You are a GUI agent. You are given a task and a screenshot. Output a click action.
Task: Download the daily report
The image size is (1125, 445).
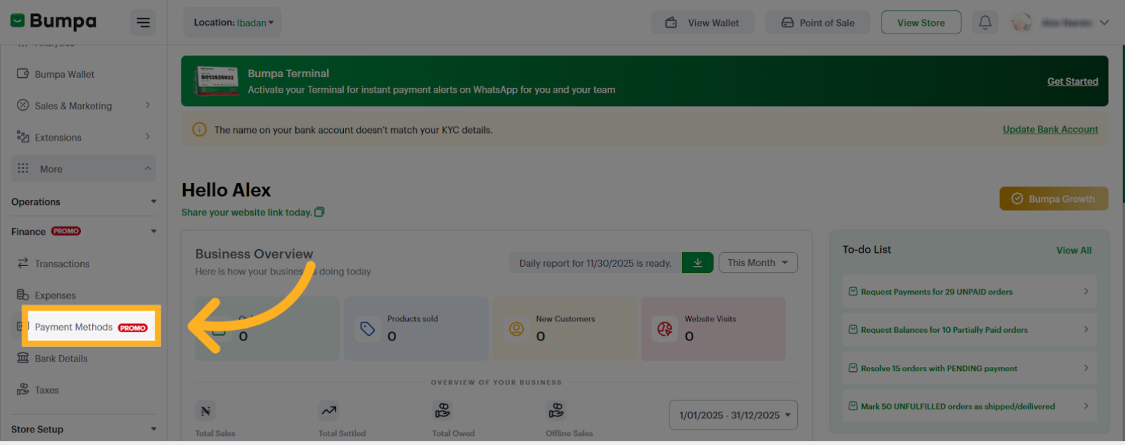pos(697,263)
